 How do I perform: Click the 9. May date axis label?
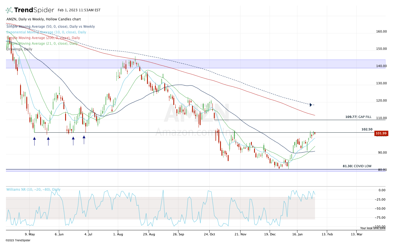[30, 234]
